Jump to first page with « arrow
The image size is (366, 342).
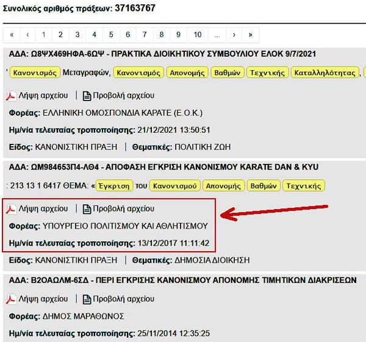11,34
